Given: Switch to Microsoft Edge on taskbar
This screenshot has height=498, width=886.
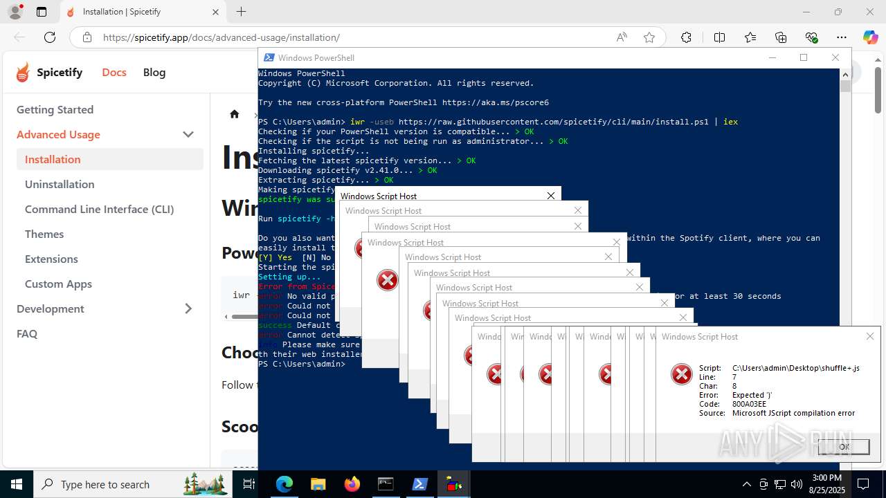Looking at the screenshot, I should [x=284, y=484].
